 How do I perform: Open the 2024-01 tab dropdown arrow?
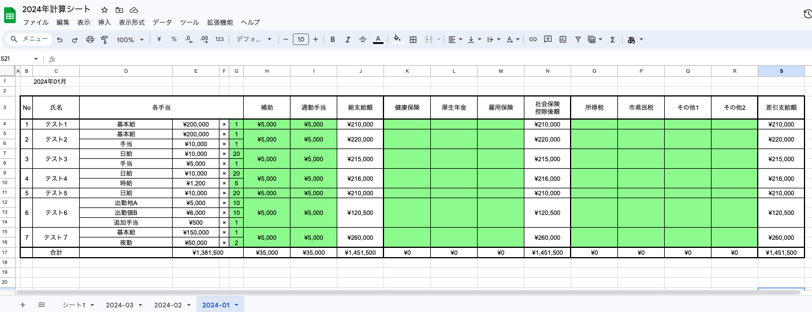click(x=236, y=304)
